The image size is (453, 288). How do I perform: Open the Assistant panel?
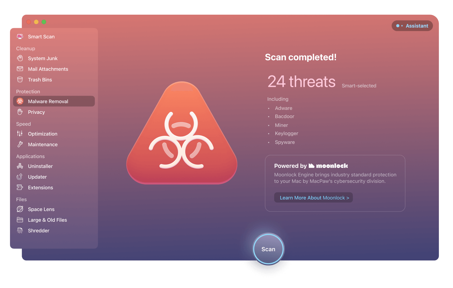pyautogui.click(x=412, y=26)
